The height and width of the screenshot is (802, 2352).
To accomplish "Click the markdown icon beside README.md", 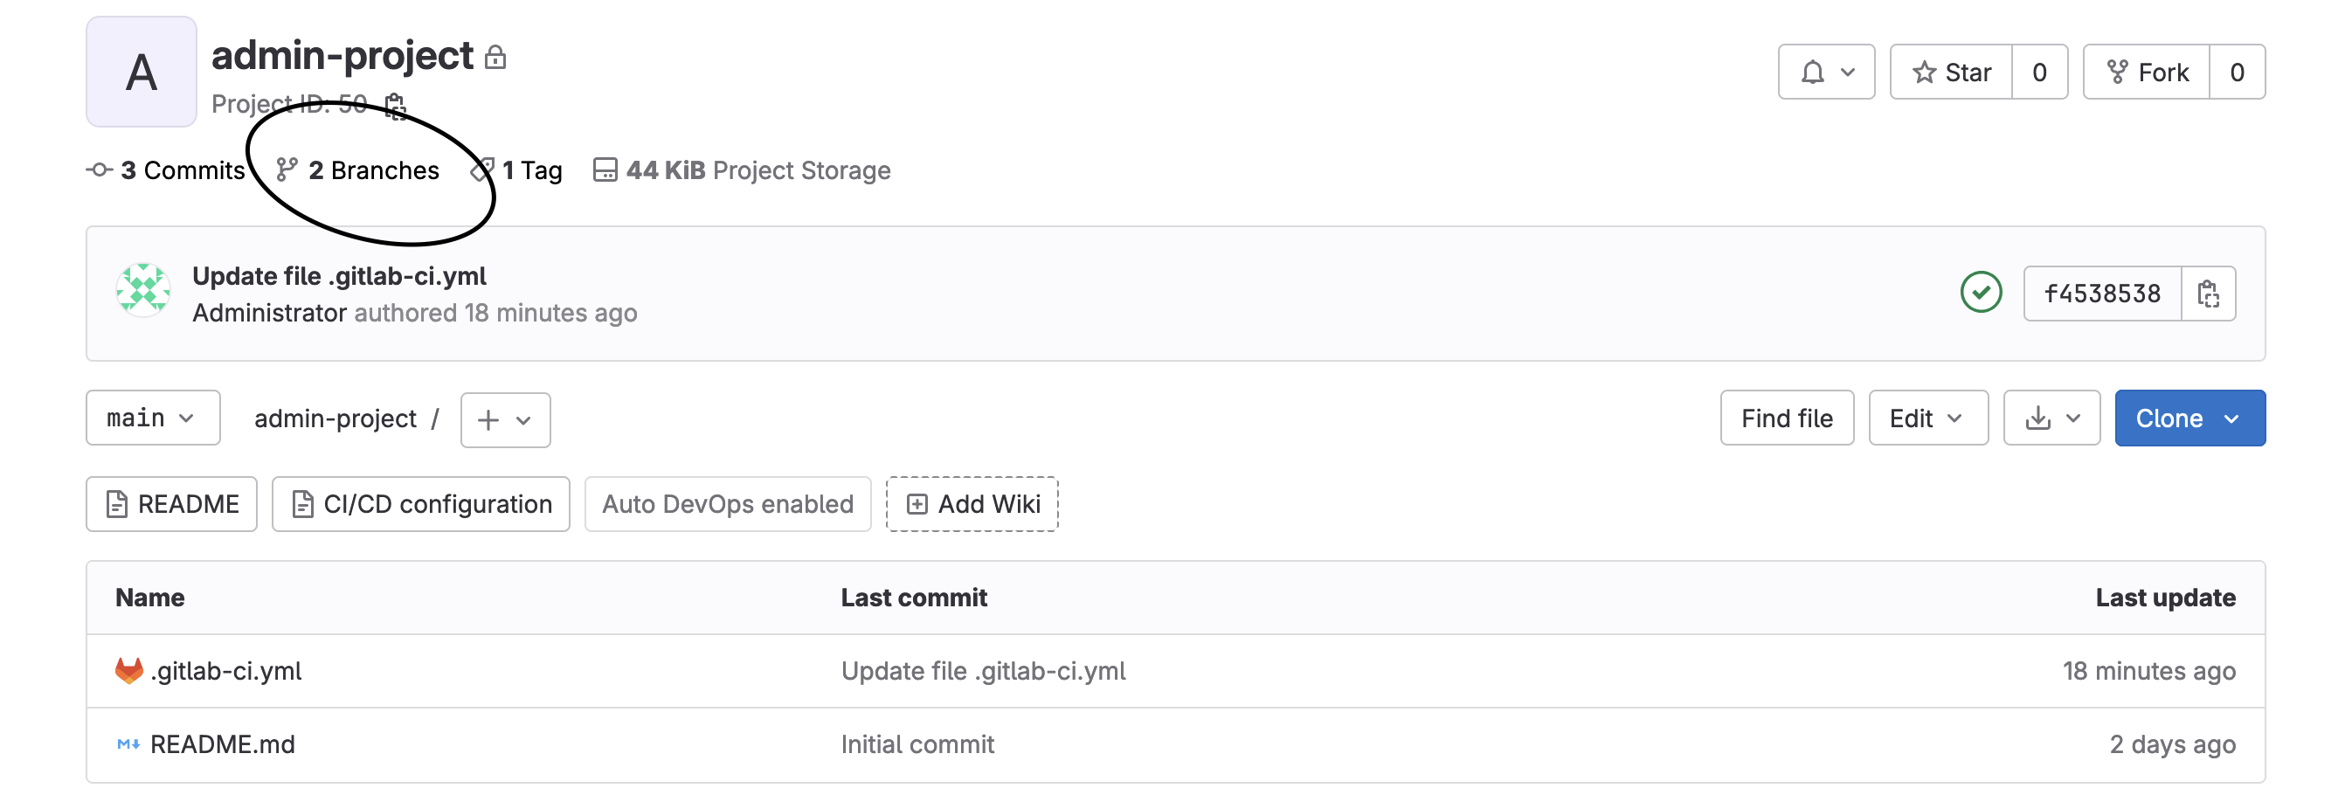I will point(128,744).
